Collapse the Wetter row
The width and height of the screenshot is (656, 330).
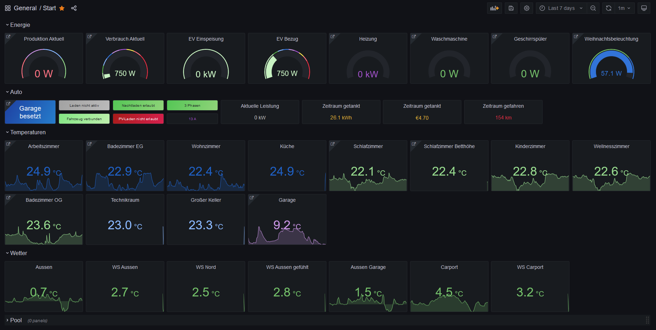click(16, 253)
